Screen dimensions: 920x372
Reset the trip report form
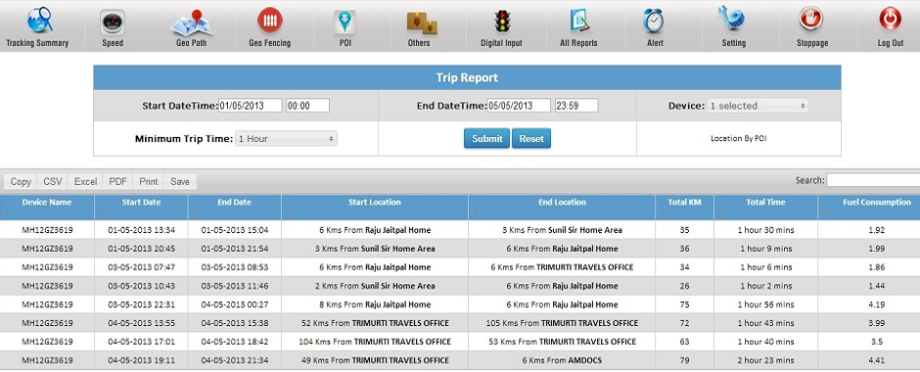pyautogui.click(x=531, y=138)
